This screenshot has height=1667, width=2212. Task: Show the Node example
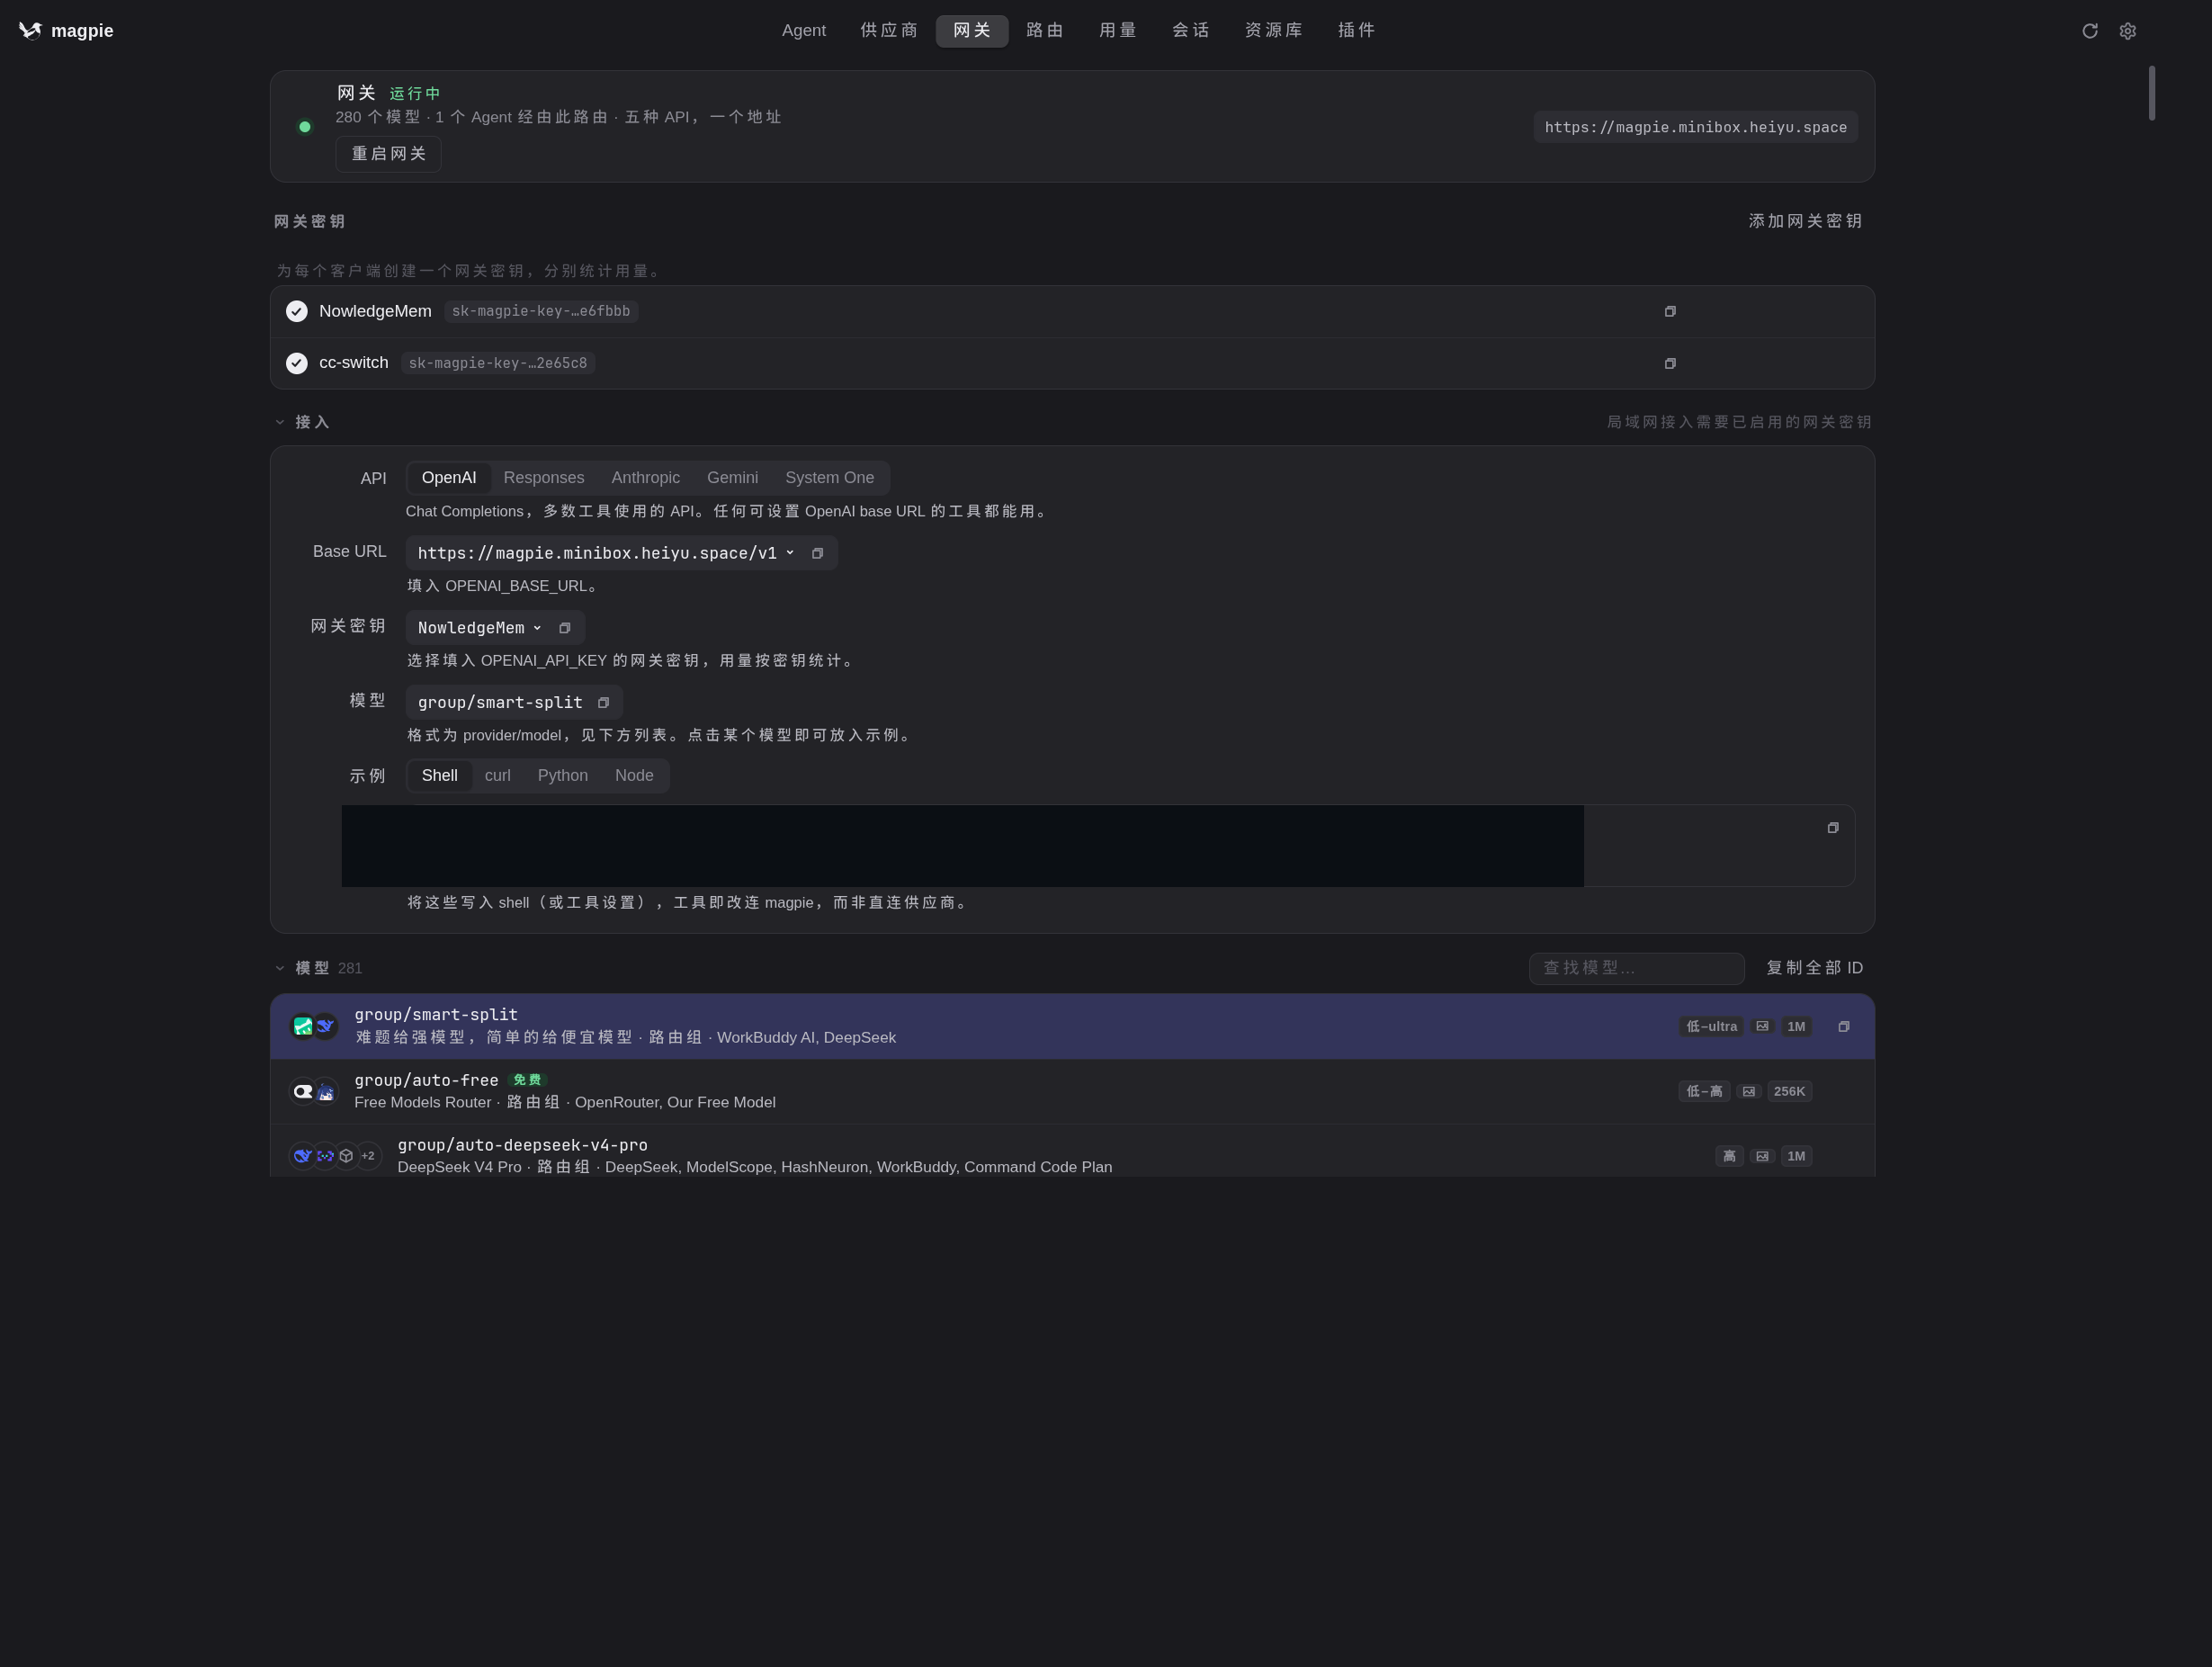634,776
